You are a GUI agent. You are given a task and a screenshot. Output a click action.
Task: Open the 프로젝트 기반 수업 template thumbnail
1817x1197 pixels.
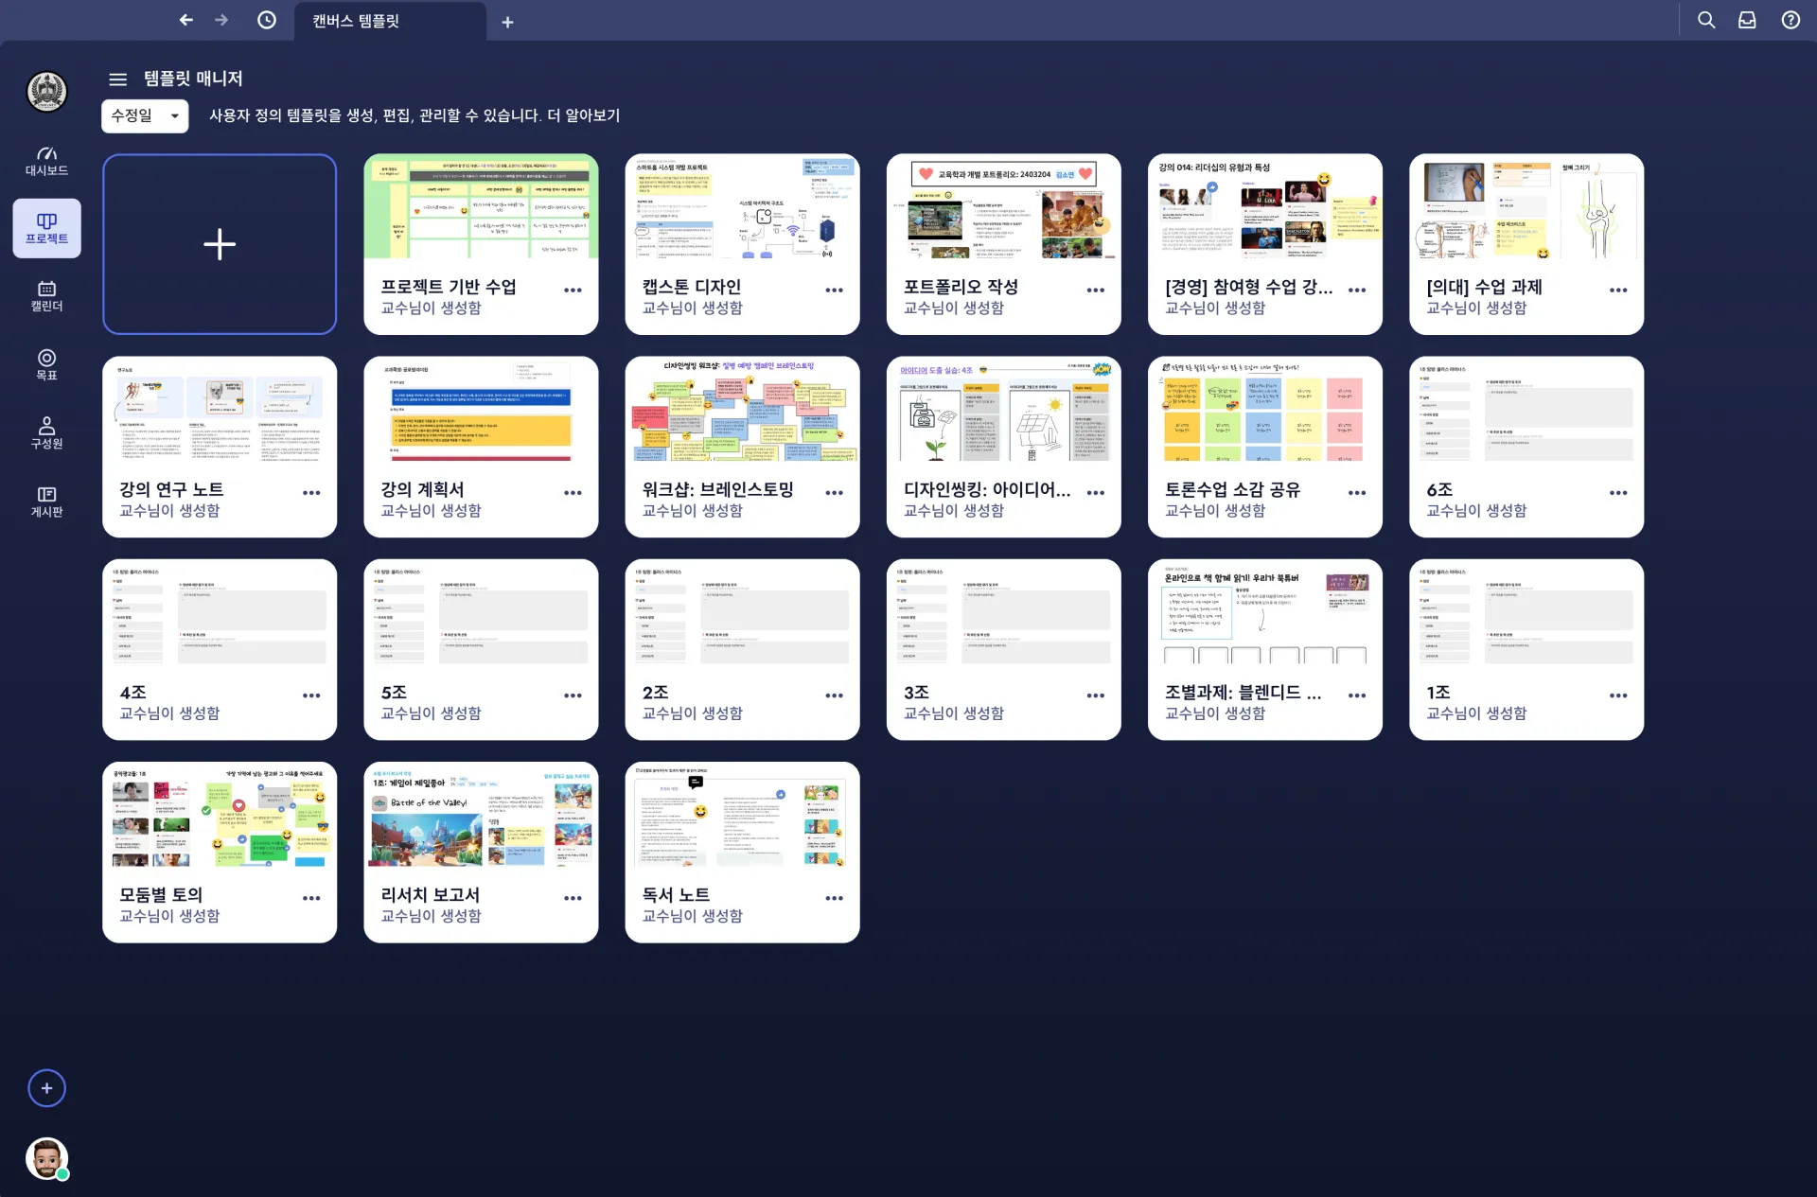(481, 206)
